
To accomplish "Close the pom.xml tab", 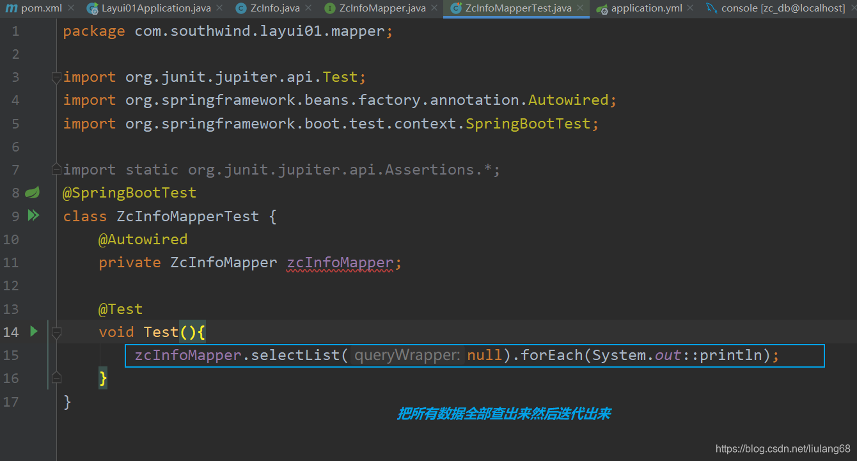I will pyautogui.click(x=71, y=8).
